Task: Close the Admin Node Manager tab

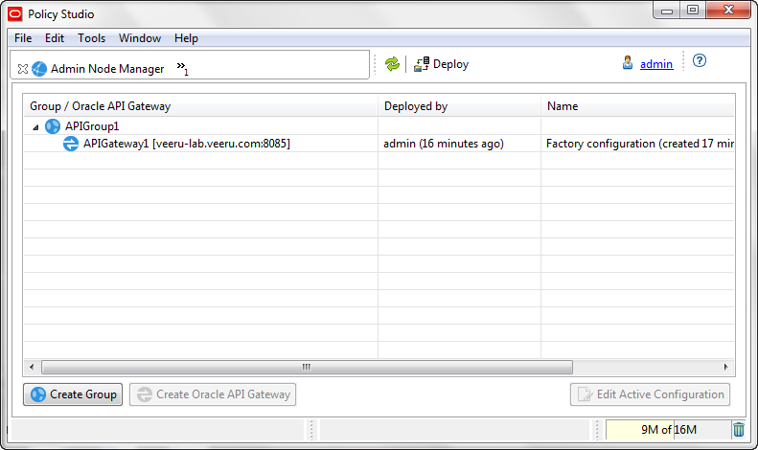Action: (x=23, y=69)
